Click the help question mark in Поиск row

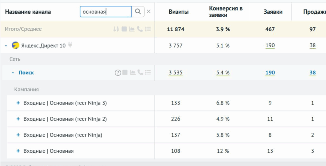pos(118,73)
